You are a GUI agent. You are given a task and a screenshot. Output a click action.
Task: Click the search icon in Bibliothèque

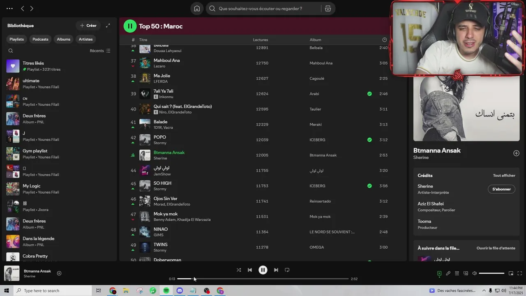pyautogui.click(x=11, y=51)
